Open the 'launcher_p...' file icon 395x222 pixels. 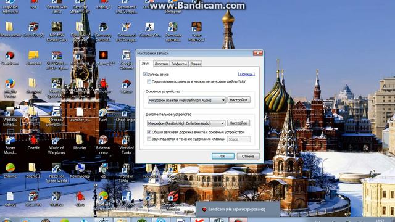(80, 115)
